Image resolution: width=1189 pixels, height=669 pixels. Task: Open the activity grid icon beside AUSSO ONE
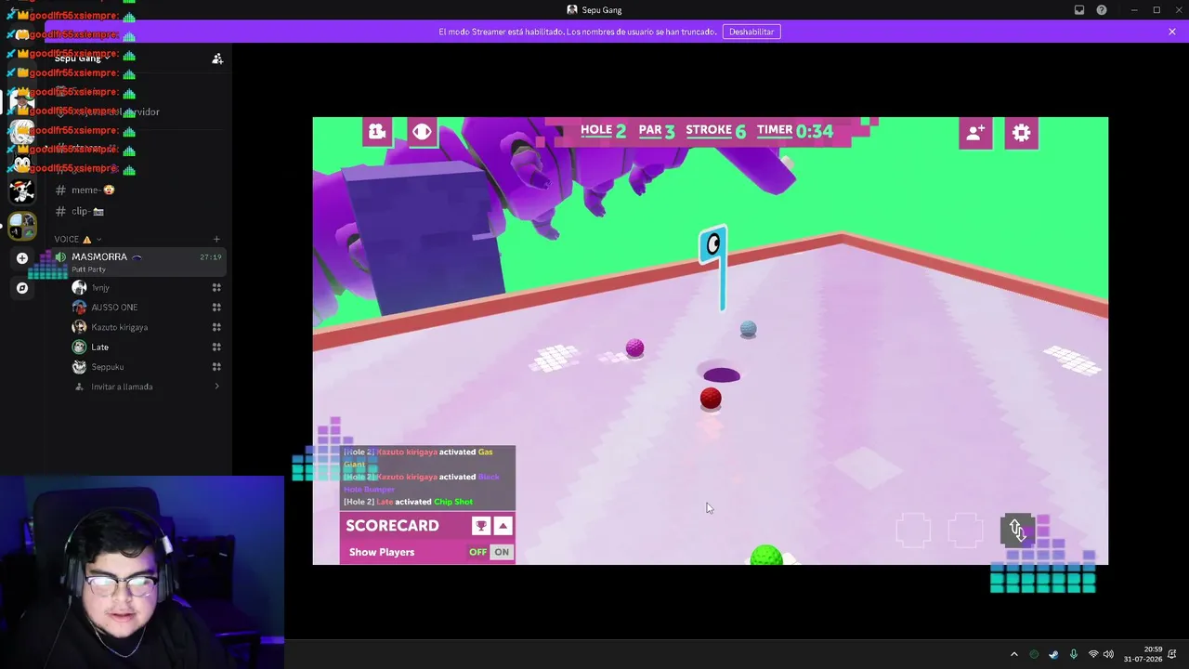click(x=216, y=307)
